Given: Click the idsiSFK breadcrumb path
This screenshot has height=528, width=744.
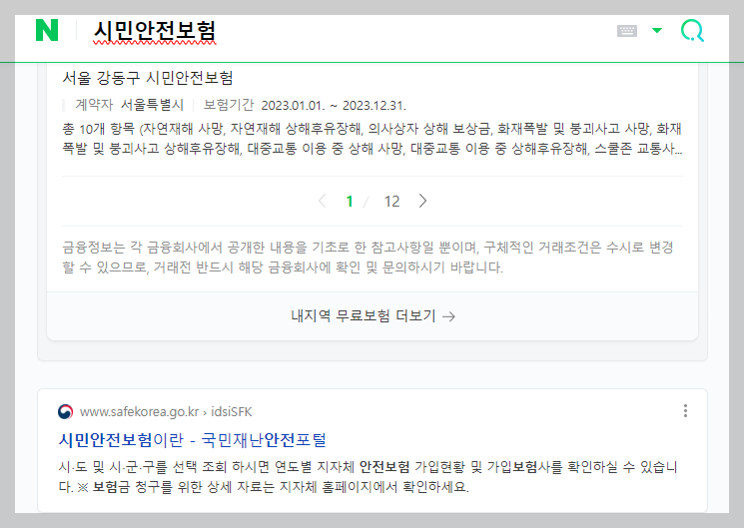Looking at the screenshot, I should (232, 412).
